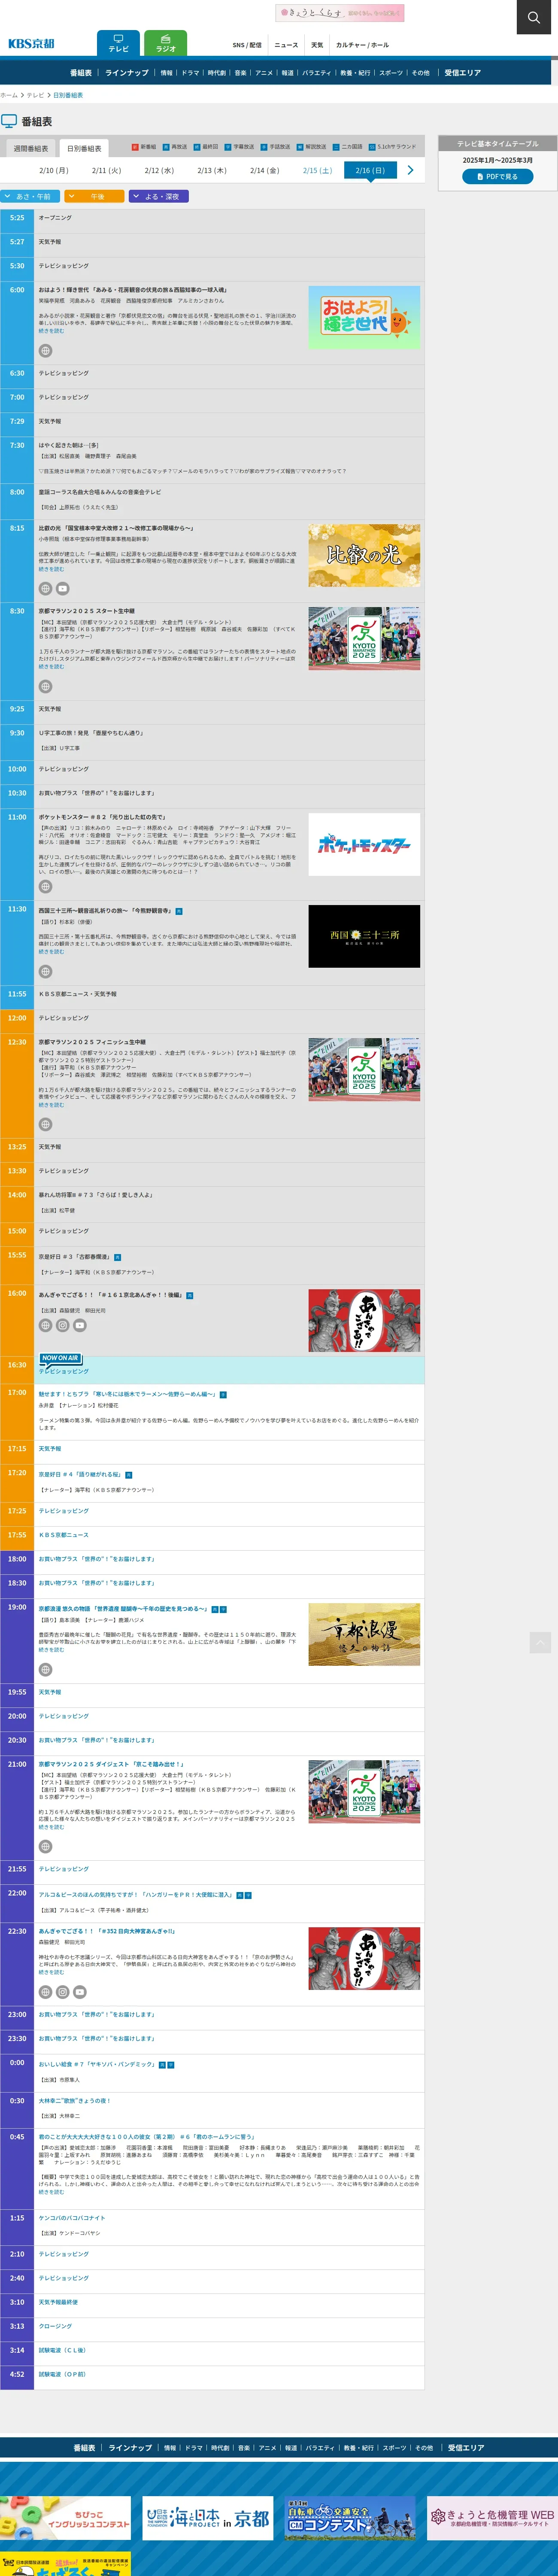
Task: Open the ニュース menu link
Action: (x=286, y=45)
